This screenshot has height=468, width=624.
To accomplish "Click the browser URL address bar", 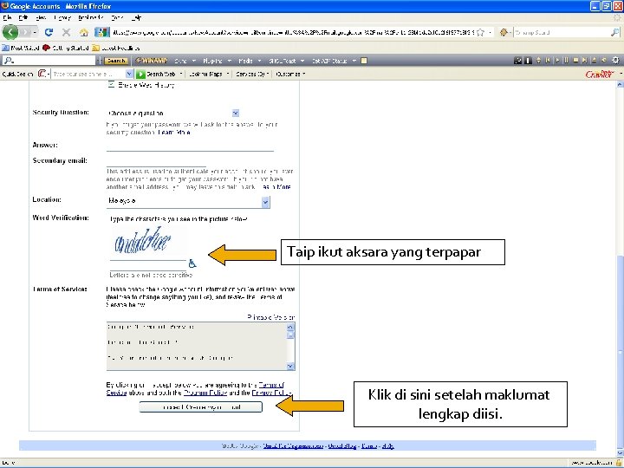I will point(294,32).
